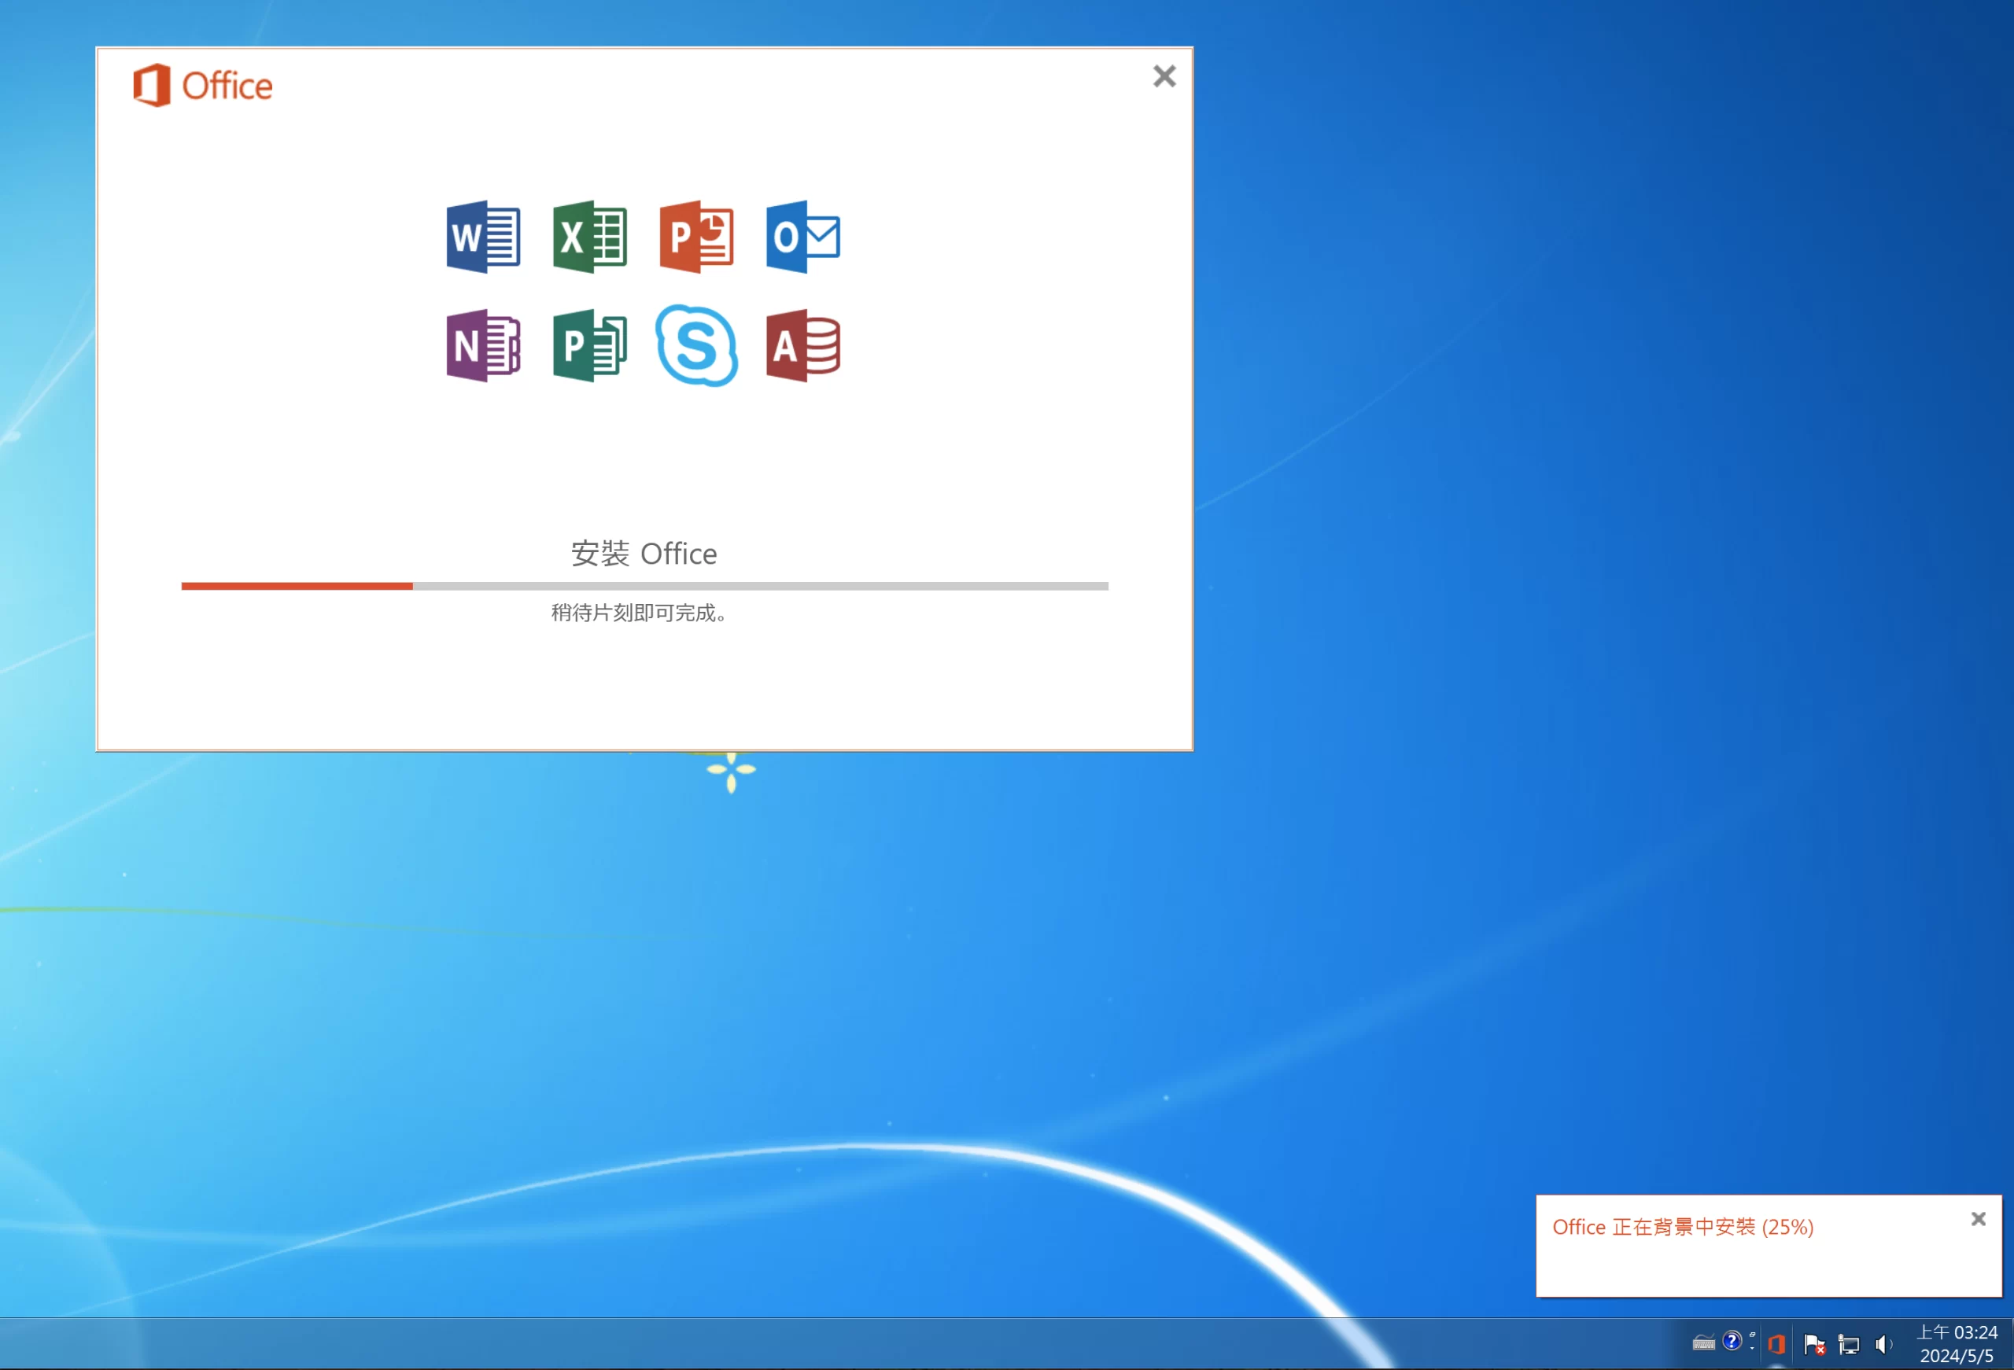Click the OneNote icon

tap(483, 346)
